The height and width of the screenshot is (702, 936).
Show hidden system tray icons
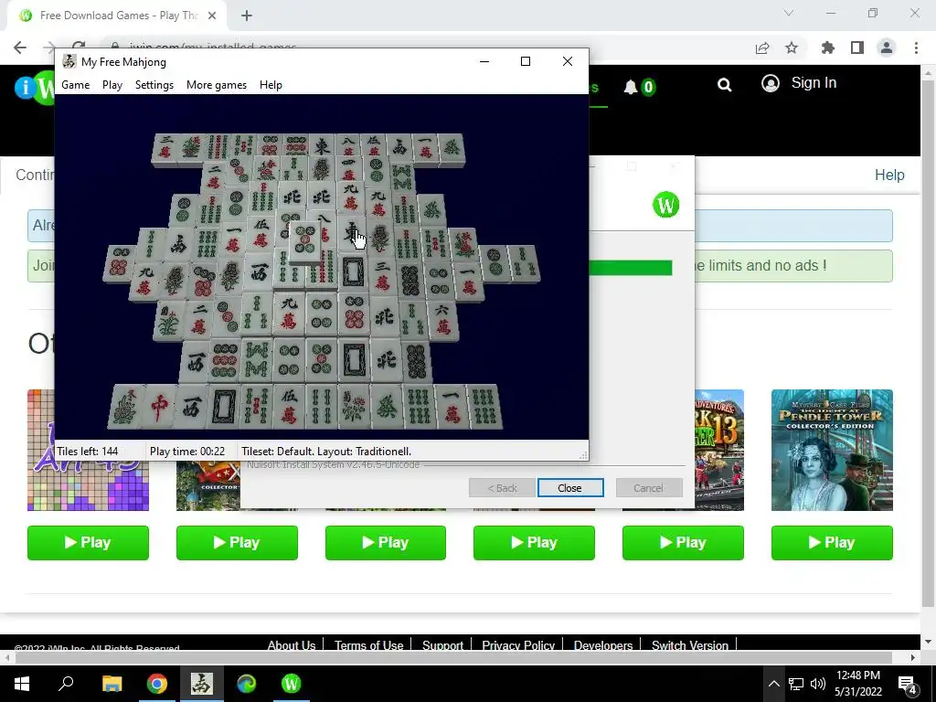[773, 684]
